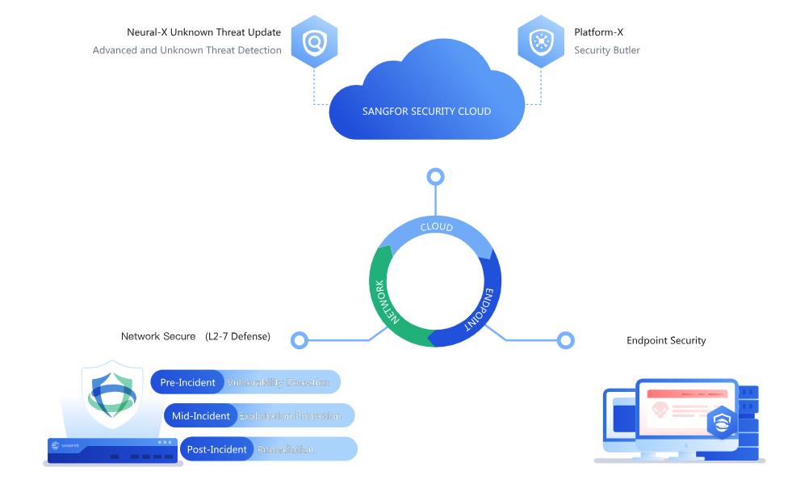Click the Exploitation Protection text
Image resolution: width=792 pixels, height=484 pixels.
tap(291, 416)
